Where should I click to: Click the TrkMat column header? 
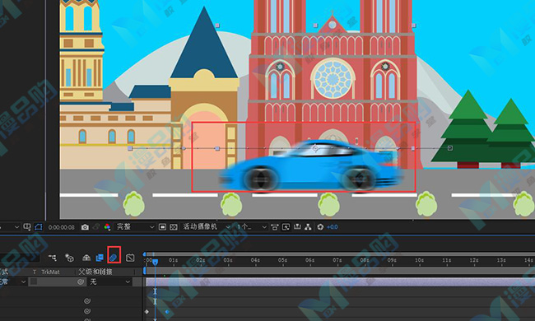coord(50,272)
